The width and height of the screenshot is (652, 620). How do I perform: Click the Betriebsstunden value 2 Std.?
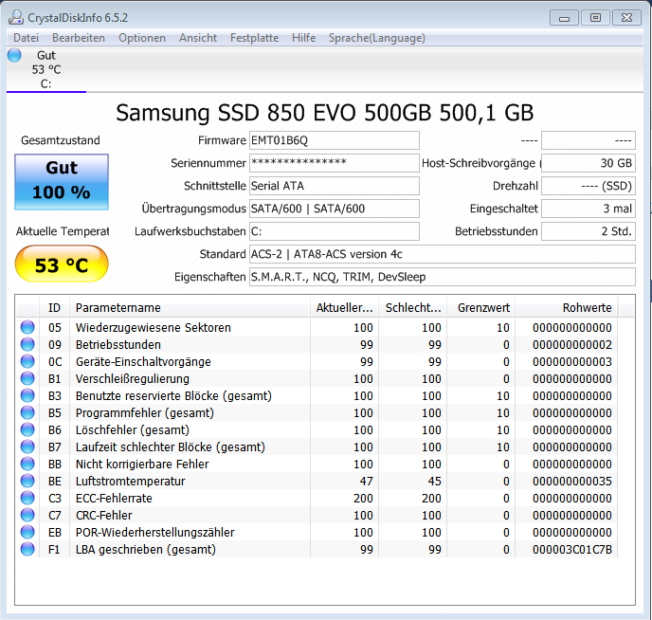(589, 231)
